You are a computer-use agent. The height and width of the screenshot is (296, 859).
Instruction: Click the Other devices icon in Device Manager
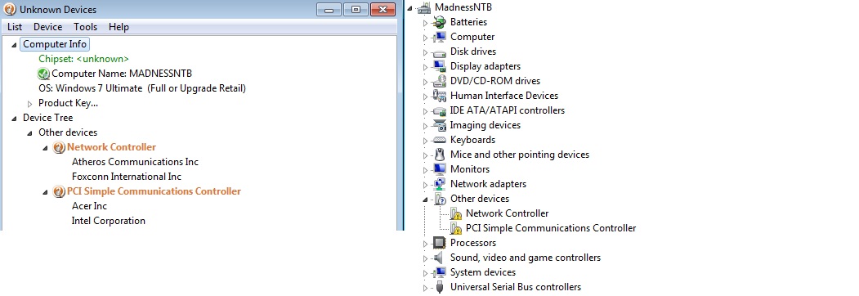click(440, 199)
